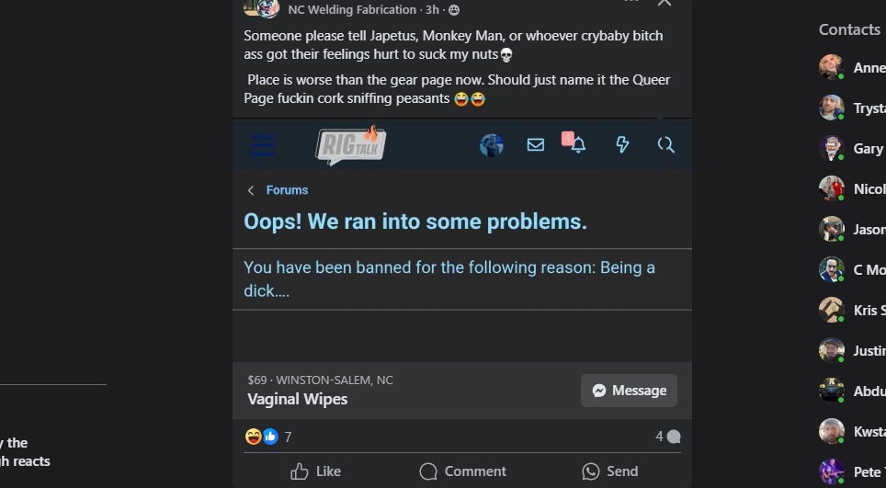The width and height of the screenshot is (886, 488).
Task: Open the Vaginal Wipes listing title
Action: coord(298,400)
